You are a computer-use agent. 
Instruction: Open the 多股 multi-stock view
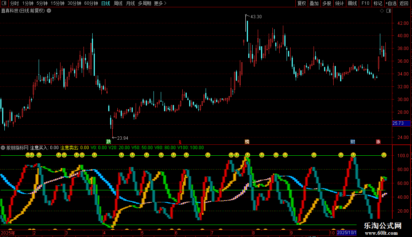coord(327,3)
